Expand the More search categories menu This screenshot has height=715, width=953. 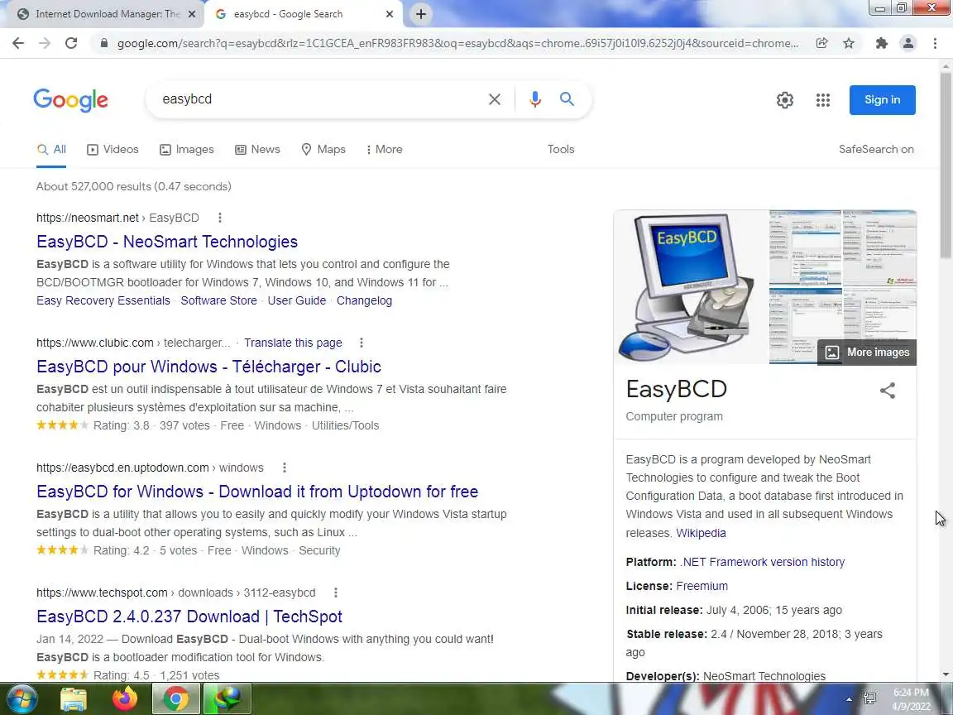[x=384, y=150]
